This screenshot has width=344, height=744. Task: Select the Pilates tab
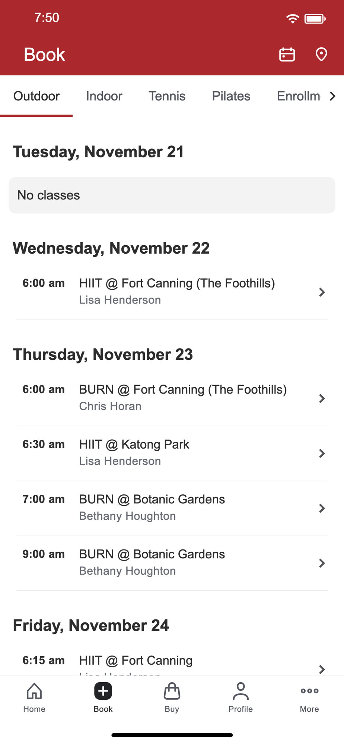[231, 96]
